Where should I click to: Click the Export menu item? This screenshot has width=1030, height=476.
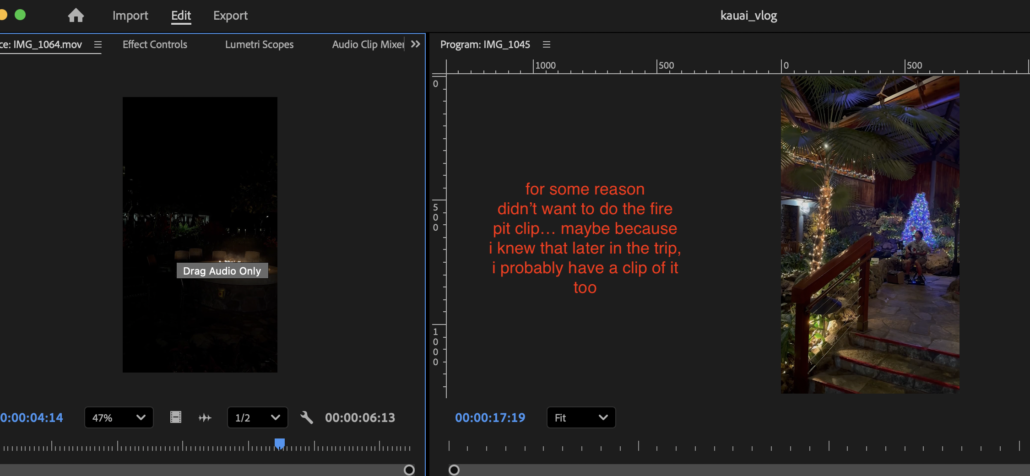(230, 15)
